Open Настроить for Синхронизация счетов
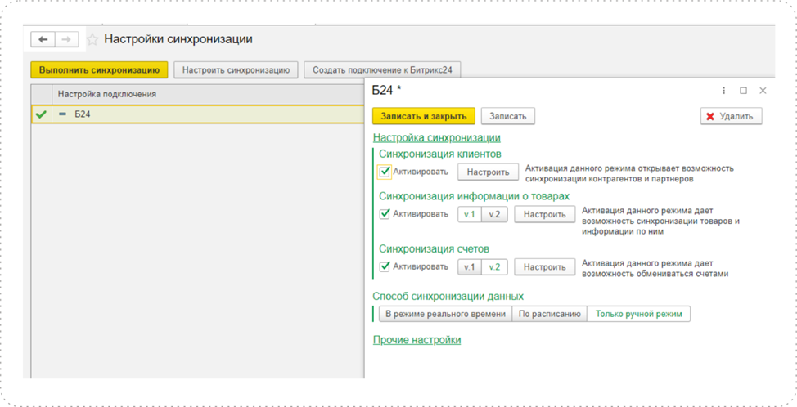The image size is (797, 407). [x=545, y=267]
